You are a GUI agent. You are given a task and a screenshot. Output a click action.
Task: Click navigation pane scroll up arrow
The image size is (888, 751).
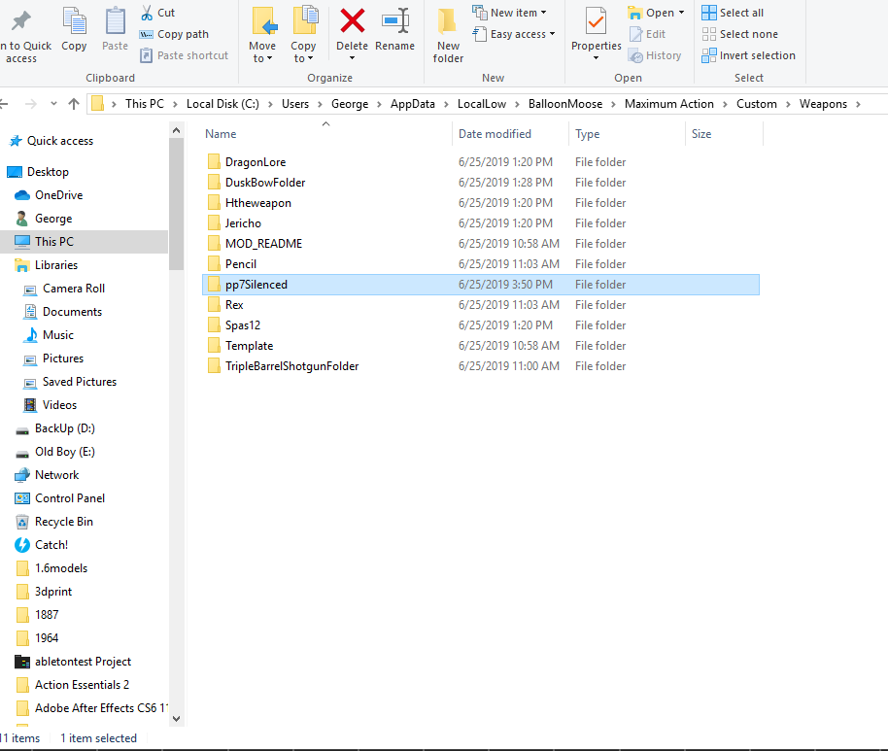[x=176, y=131]
